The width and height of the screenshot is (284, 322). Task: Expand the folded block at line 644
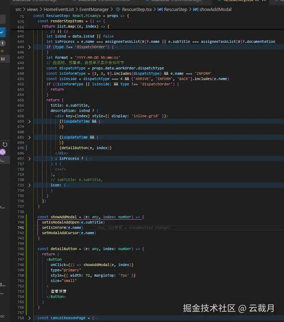point(29,47)
